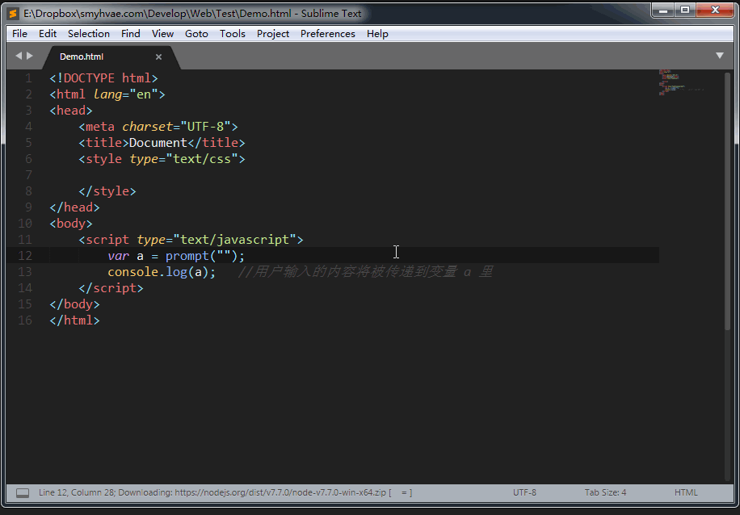Open the Tools menu
Screen dimensions: 740x515
coord(233,33)
